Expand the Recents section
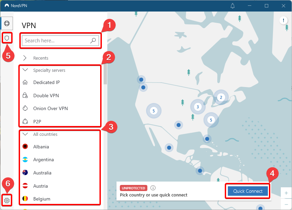292x210 pixels. [x=25, y=58]
